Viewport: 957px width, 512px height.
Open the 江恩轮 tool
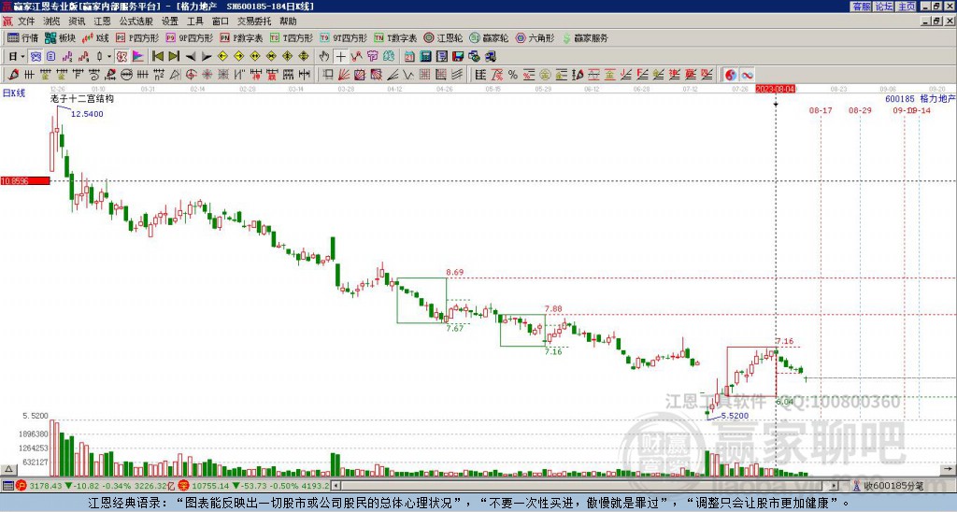[x=443, y=37]
